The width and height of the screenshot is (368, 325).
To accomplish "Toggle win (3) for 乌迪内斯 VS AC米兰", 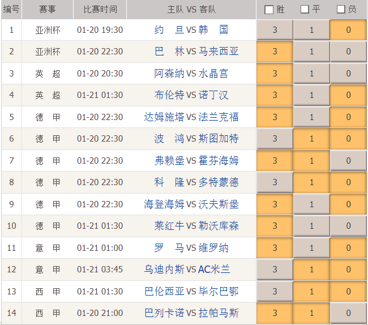I will point(275,270).
